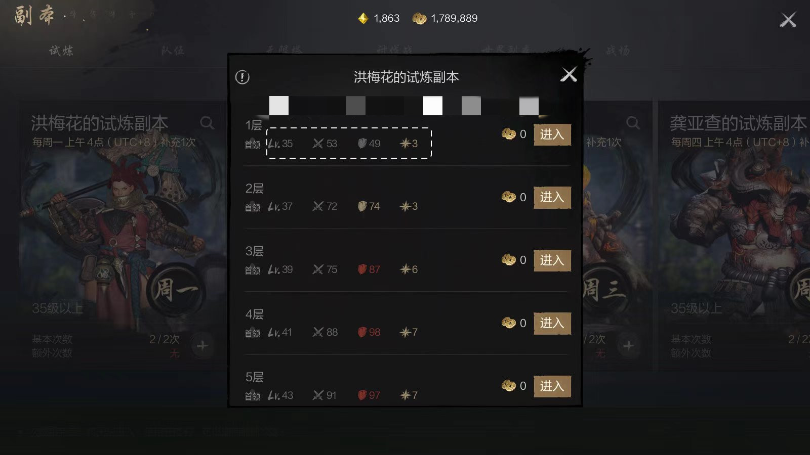Enter floor 2 of the dungeon

coord(552,197)
